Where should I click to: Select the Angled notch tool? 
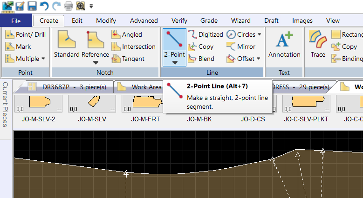pyautogui.click(x=127, y=34)
